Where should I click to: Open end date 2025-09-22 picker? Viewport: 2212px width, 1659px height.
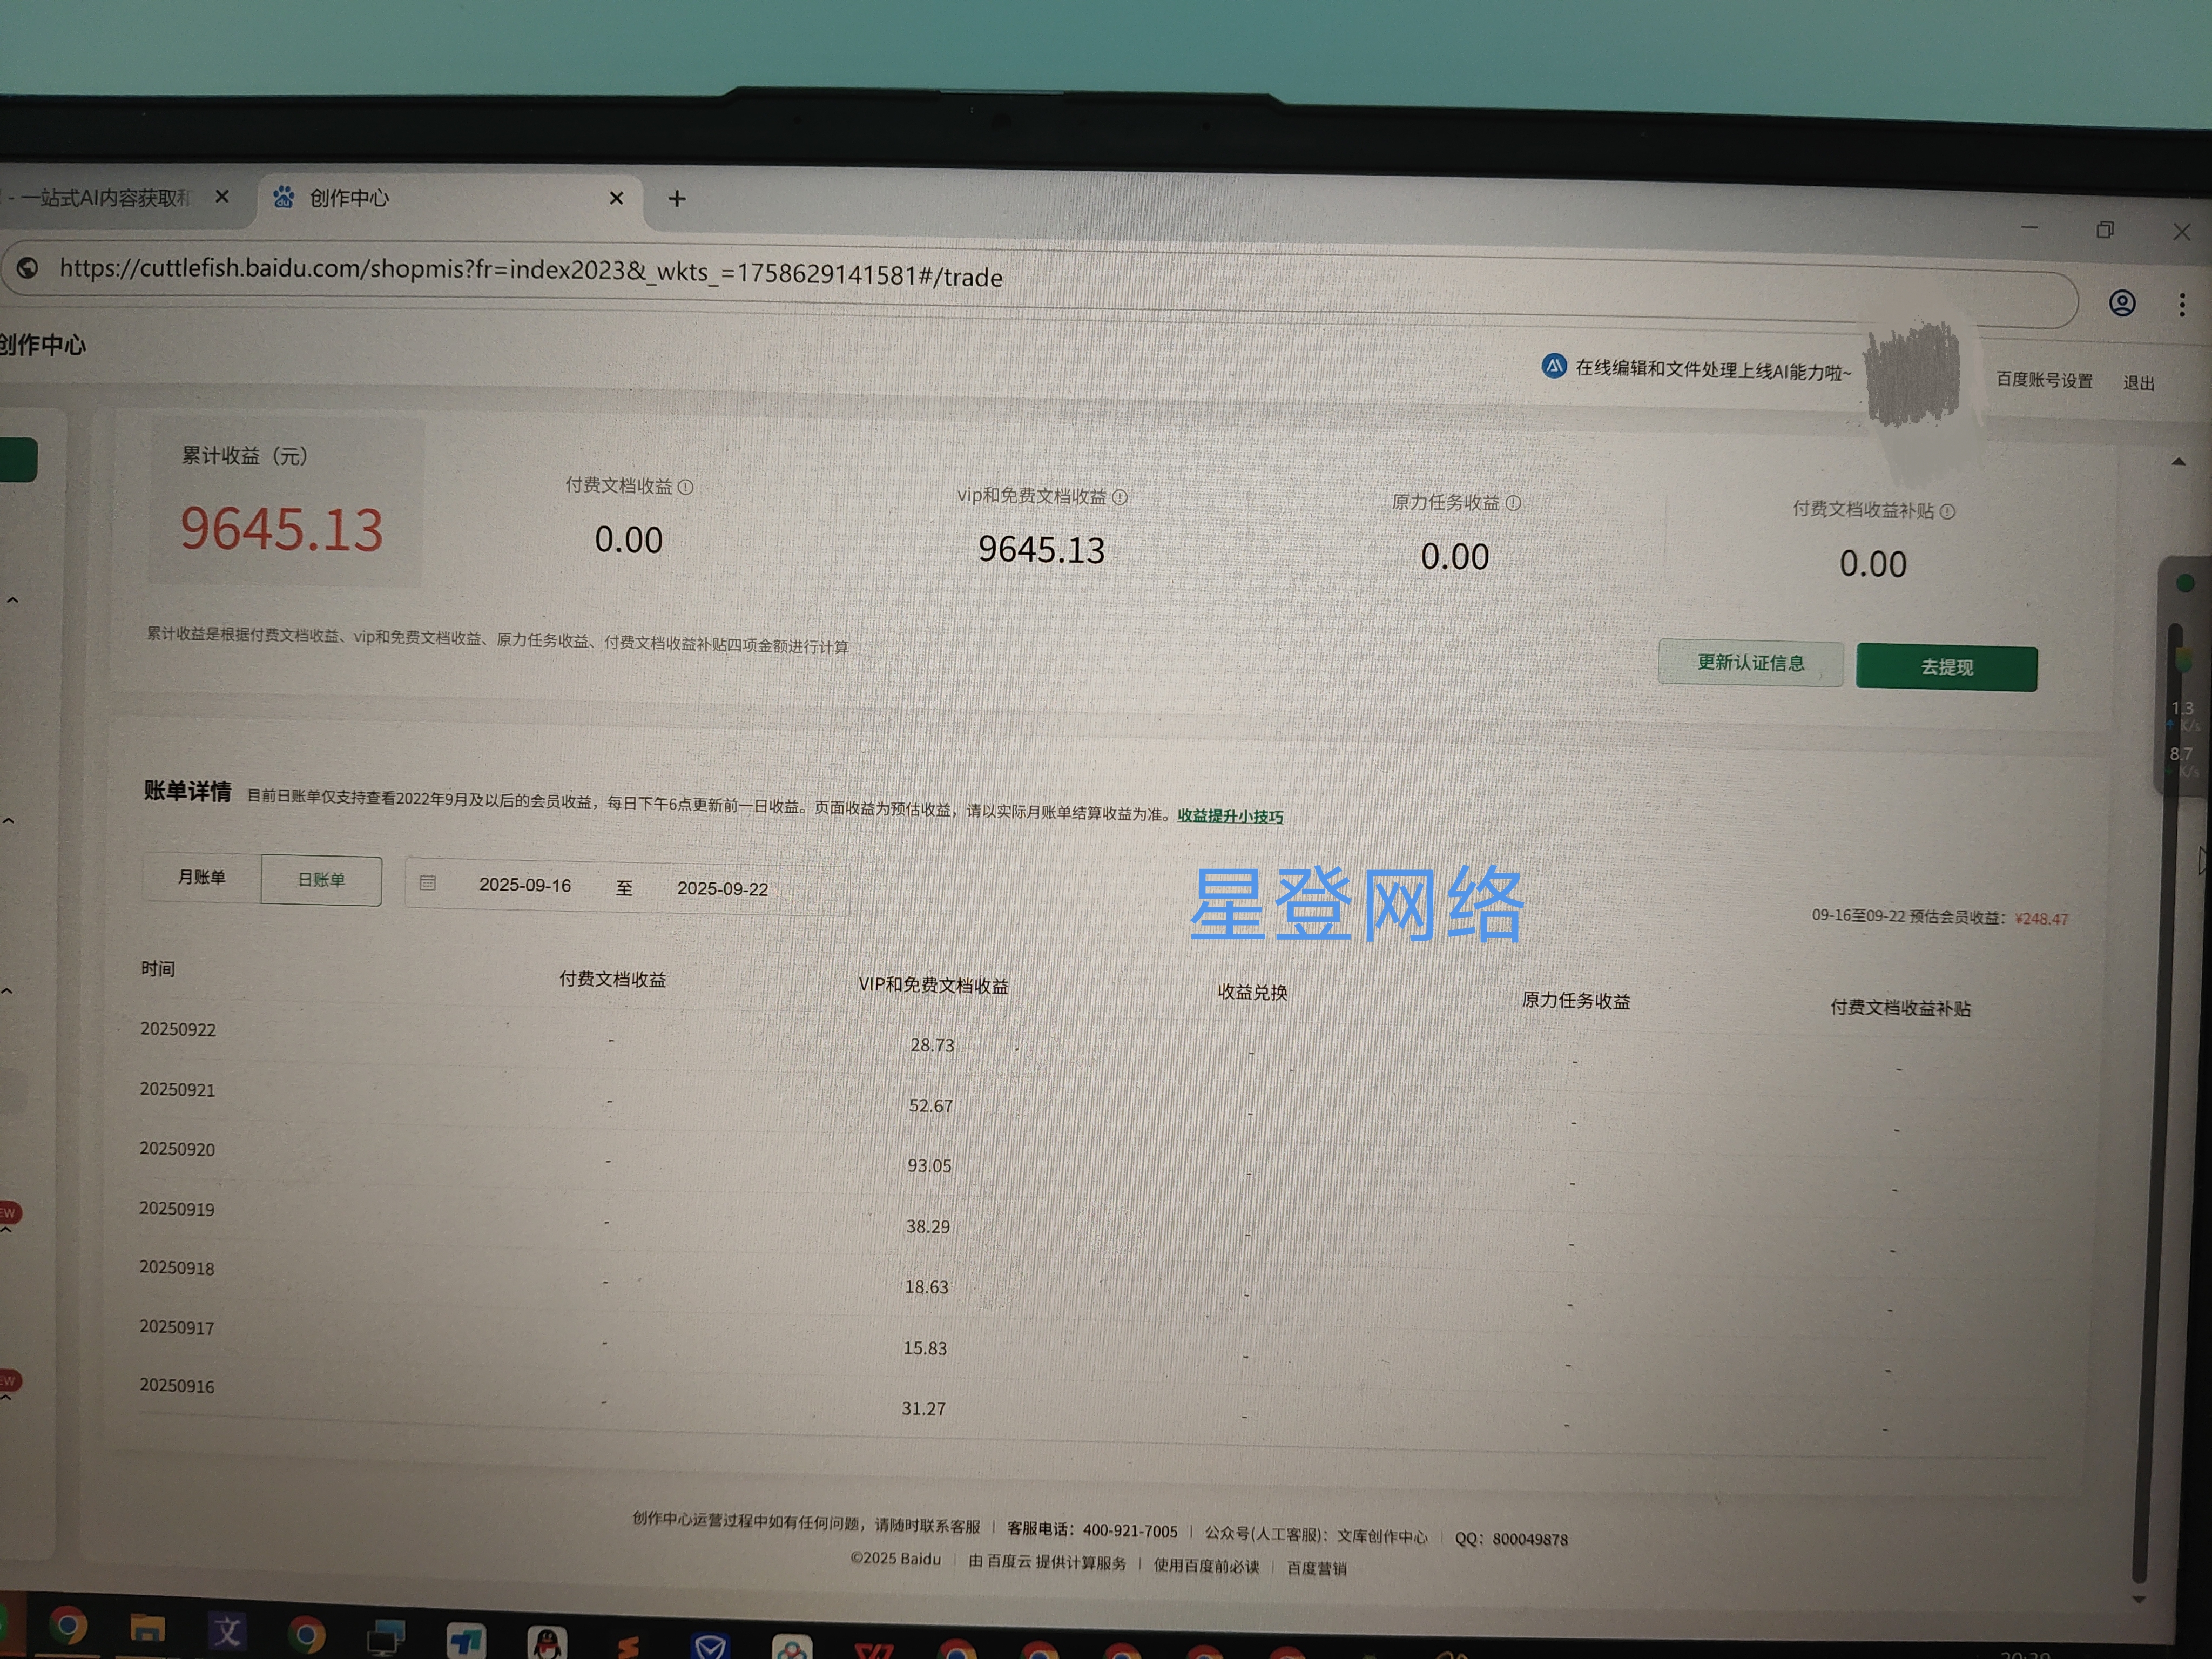(x=722, y=889)
